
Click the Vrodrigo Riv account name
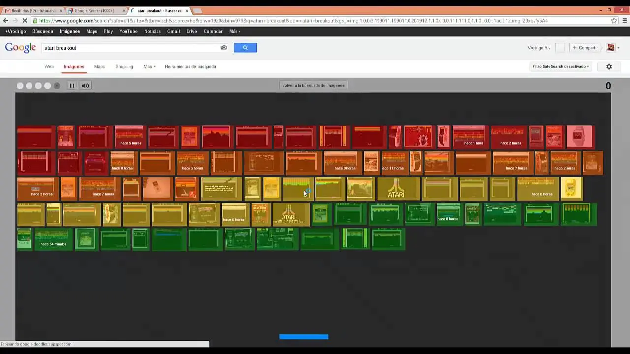click(539, 48)
